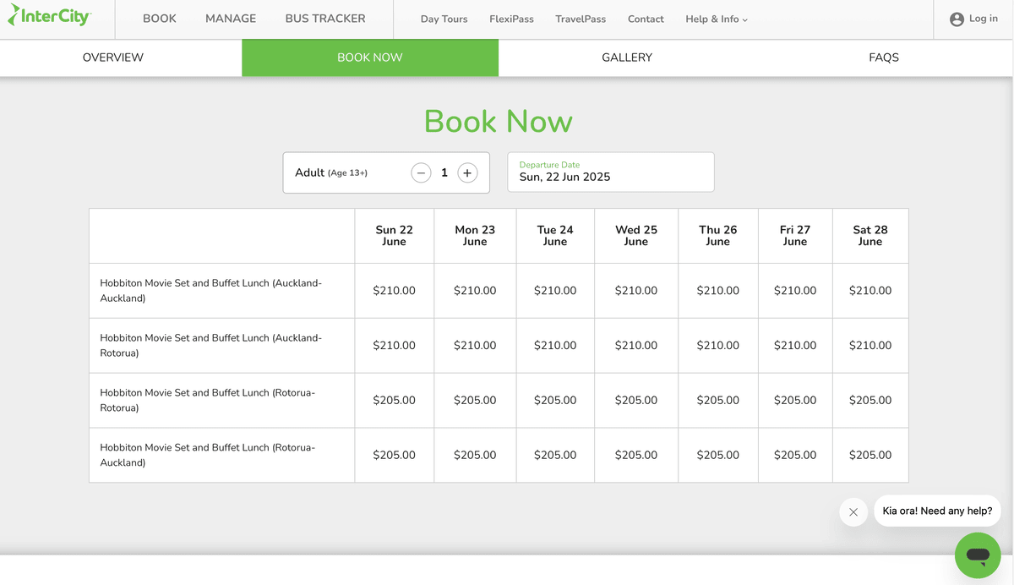The image size is (1014, 585).
Task: Decrease adult count with minus button
Action: [421, 172]
